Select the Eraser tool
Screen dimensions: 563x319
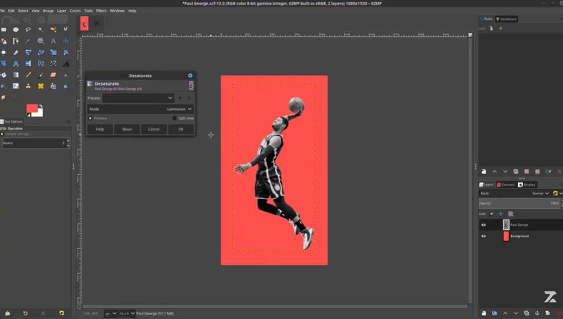tap(53, 75)
